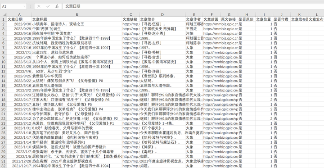The image size is (324, 168).
Task: Click the select-all triangle corner of the grid
Action: pos(4,14)
